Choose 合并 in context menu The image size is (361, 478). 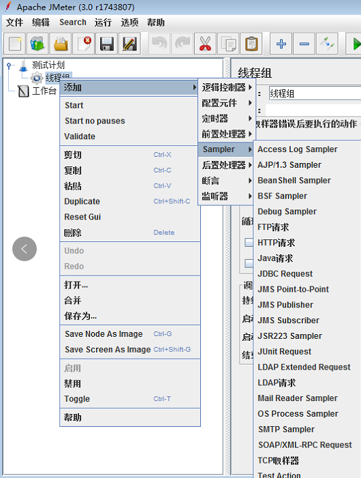click(130, 300)
